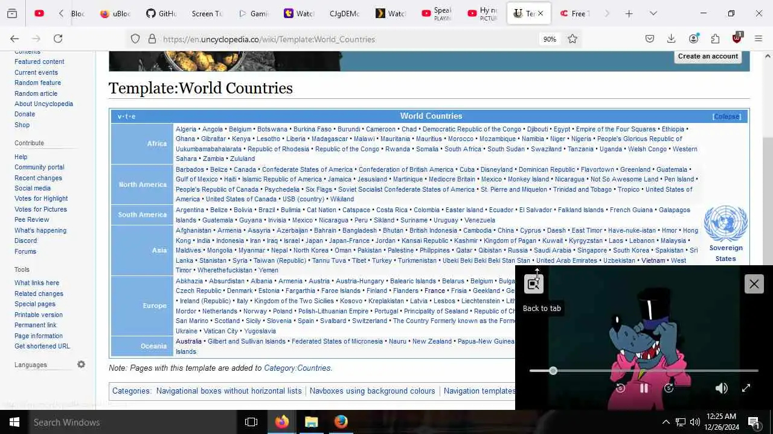
Task: Expand PiP video to fullscreen
Action: pos(746,388)
